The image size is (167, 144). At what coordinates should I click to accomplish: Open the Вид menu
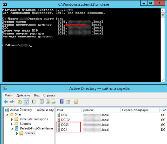[37, 95]
